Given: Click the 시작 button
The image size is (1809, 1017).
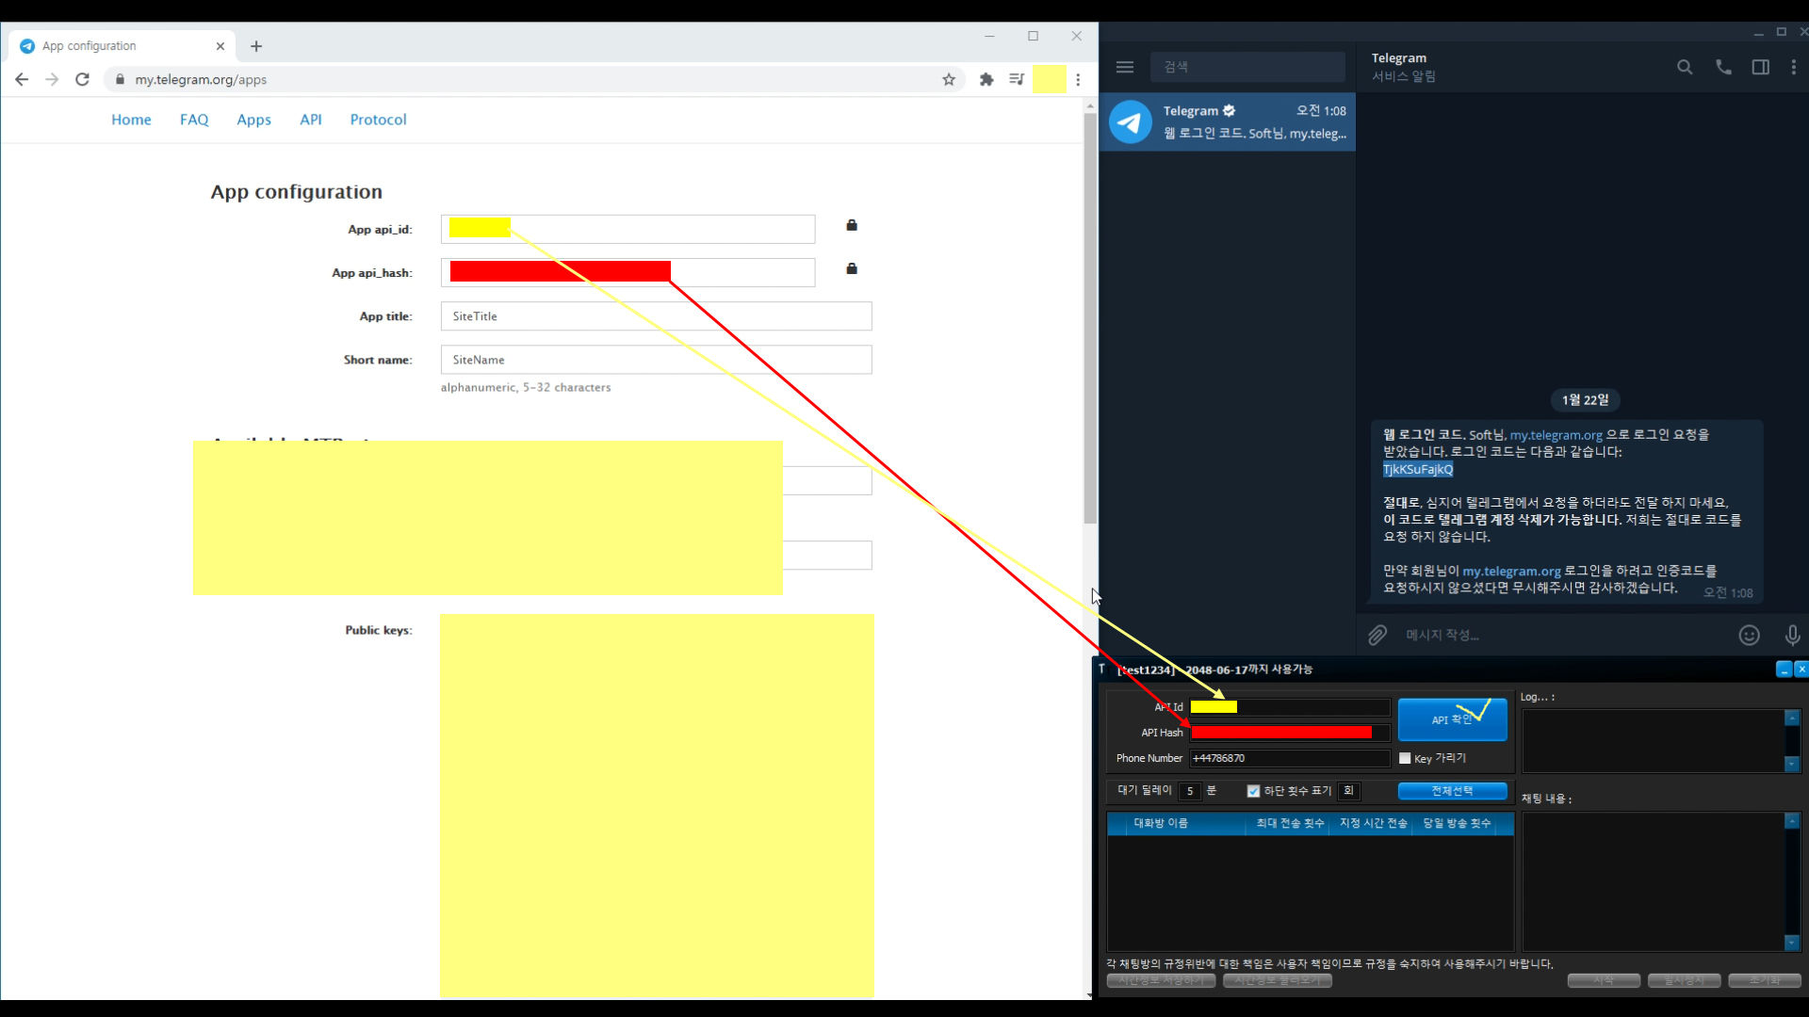Looking at the screenshot, I should (1604, 981).
